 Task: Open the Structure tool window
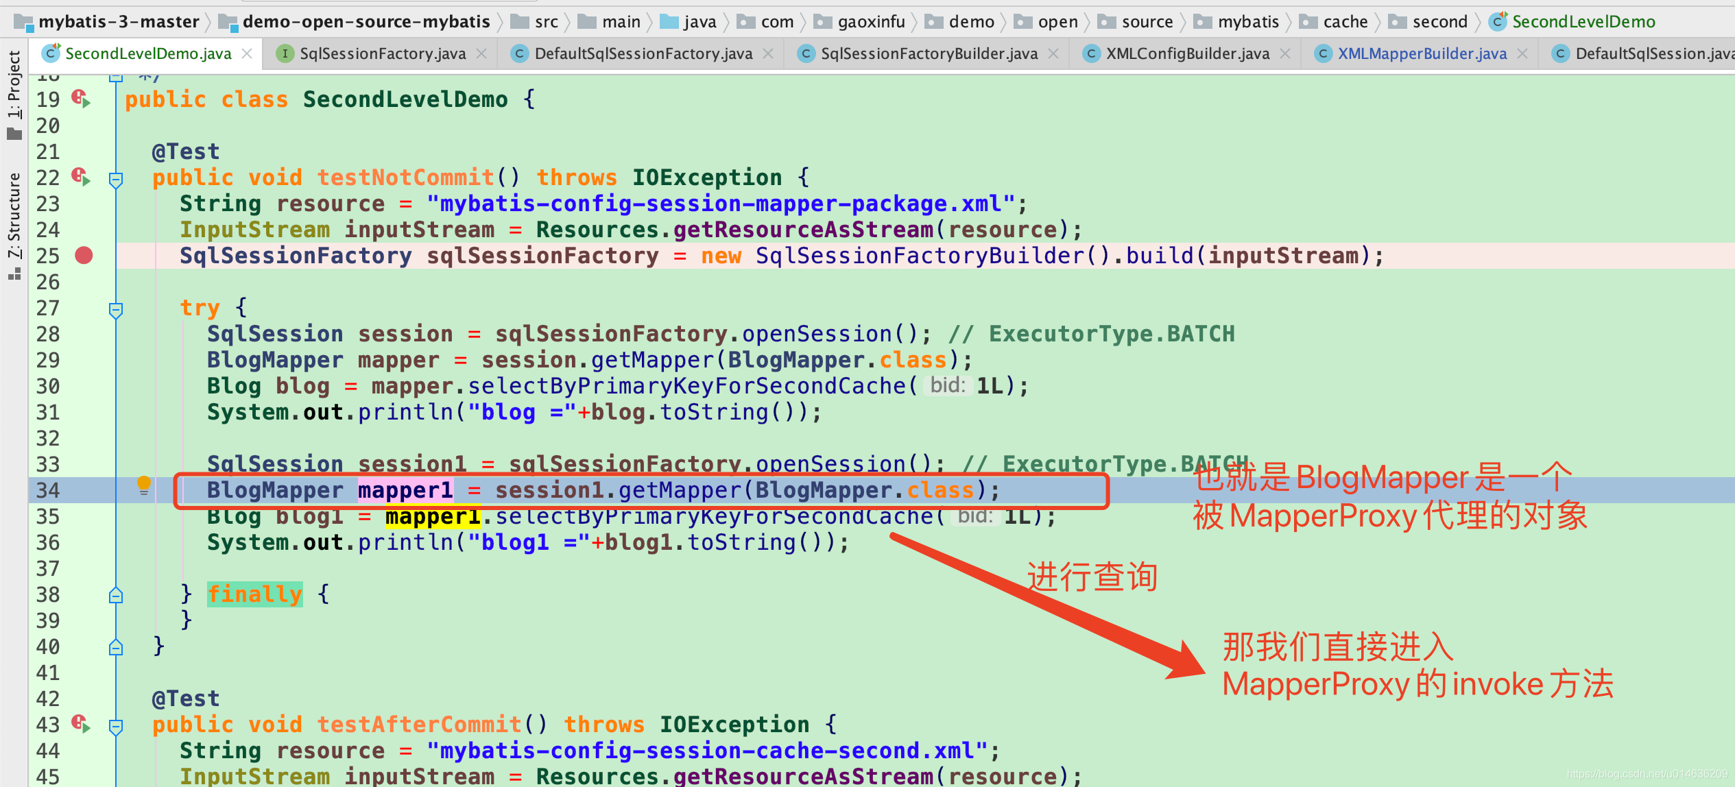click(x=14, y=226)
